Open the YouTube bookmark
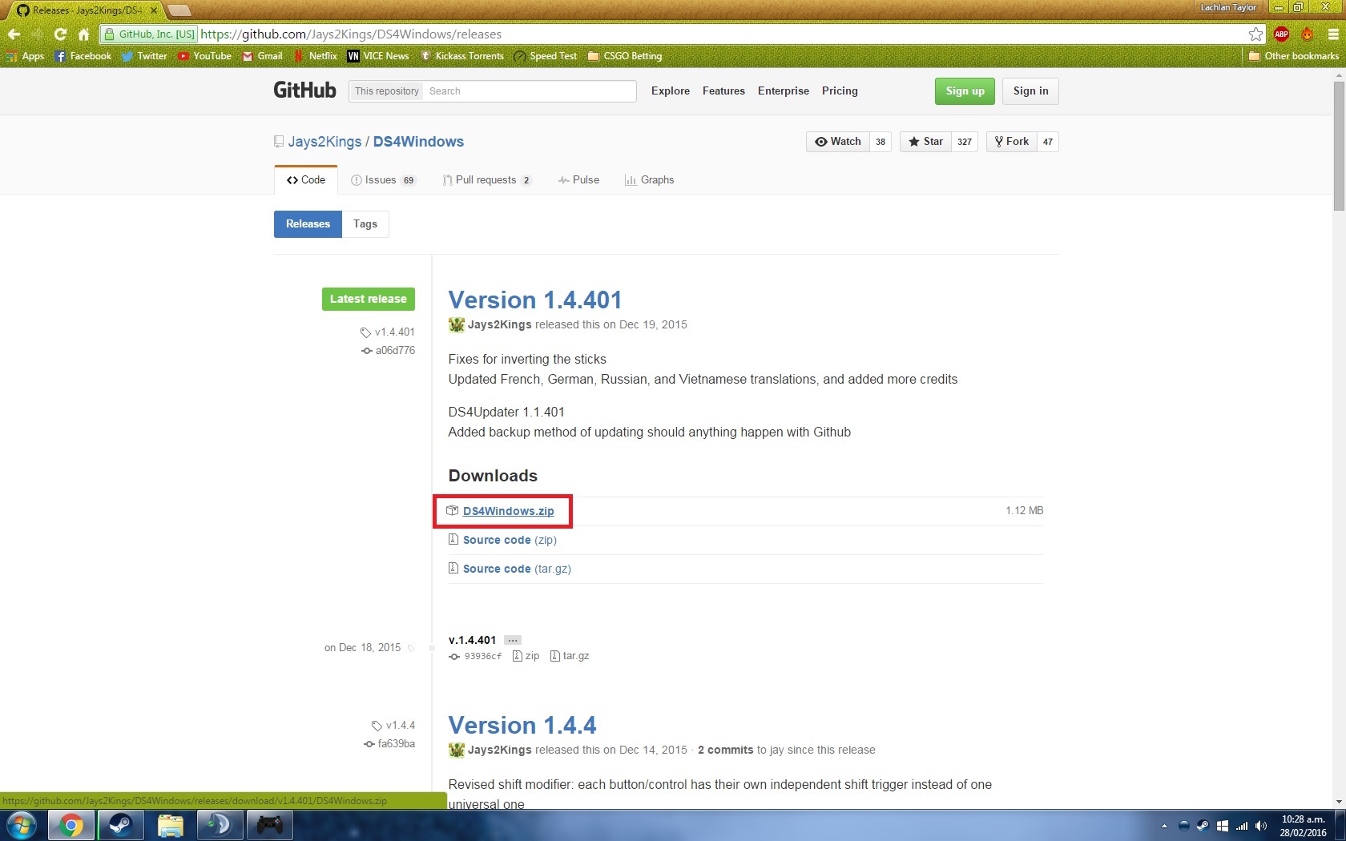Screen dimensions: 1346x841 (204, 56)
